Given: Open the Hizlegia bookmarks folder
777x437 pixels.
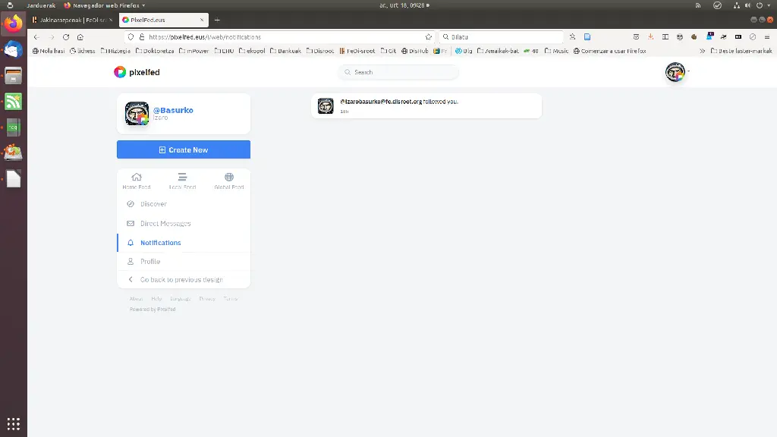Looking at the screenshot, I should point(115,51).
